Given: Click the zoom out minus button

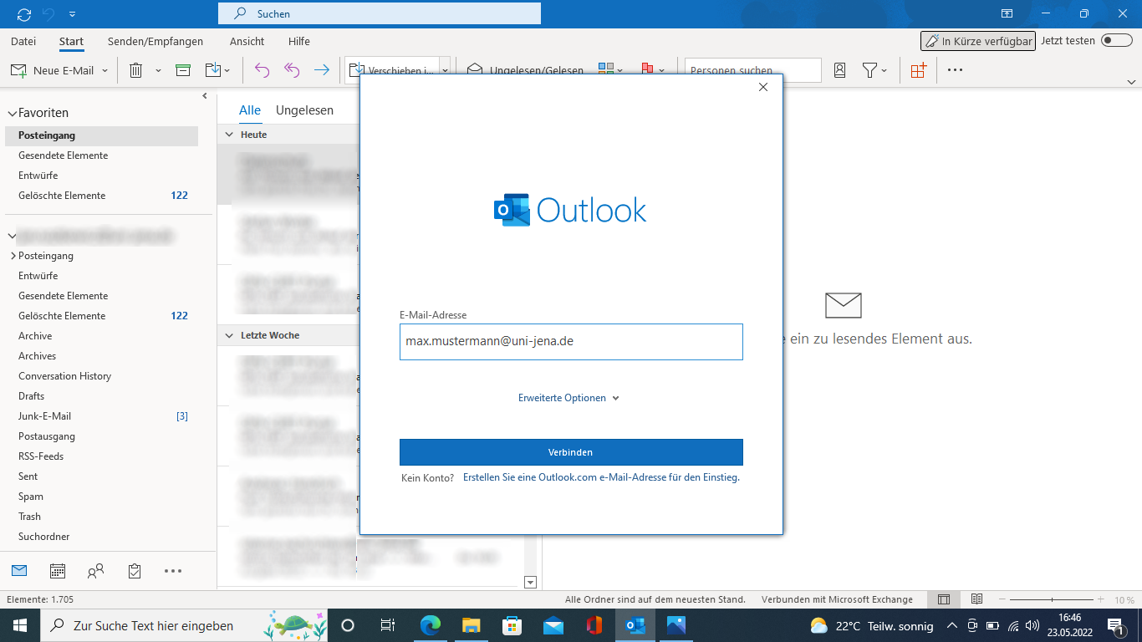Looking at the screenshot, I should pos(1002,599).
